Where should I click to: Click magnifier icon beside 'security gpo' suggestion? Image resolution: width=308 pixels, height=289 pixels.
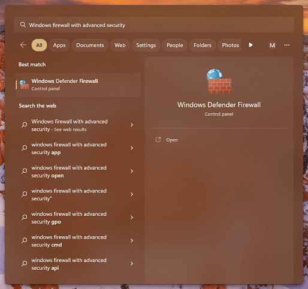25,217
